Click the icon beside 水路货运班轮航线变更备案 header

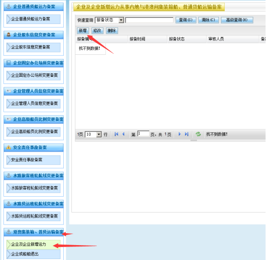coord(8,203)
